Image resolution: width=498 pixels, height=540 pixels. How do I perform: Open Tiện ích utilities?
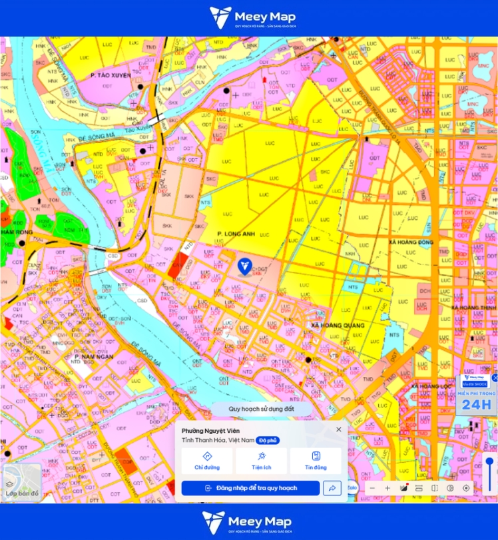point(262,461)
